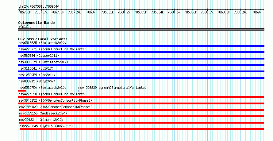Image resolution: width=273 pixels, height=141 pixels.
Task: Select the red bar under nsv5523045
Action: 142,129
